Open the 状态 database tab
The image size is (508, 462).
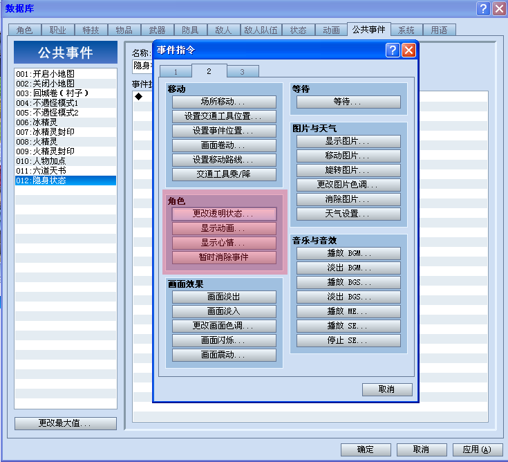[x=298, y=30]
